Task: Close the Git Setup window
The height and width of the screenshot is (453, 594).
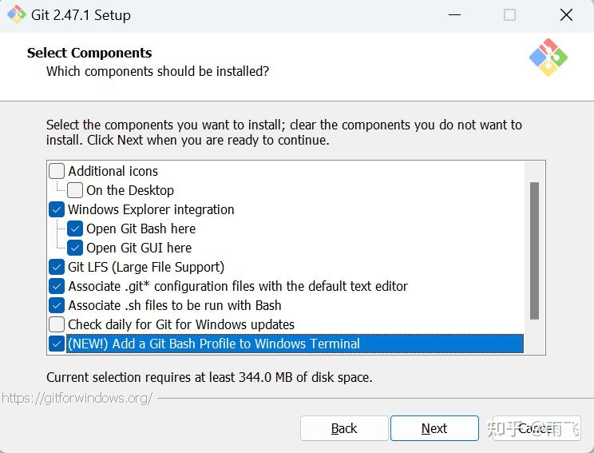Action: pos(566,15)
